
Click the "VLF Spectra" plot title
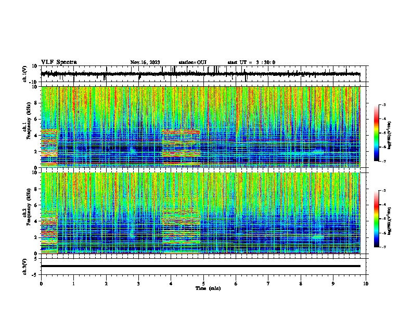[59, 62]
